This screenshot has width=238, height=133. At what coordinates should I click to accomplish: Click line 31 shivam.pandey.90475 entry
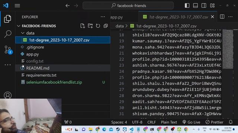pyautogui.click(x=177, y=114)
